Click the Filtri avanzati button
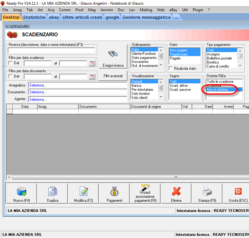 point(113,76)
